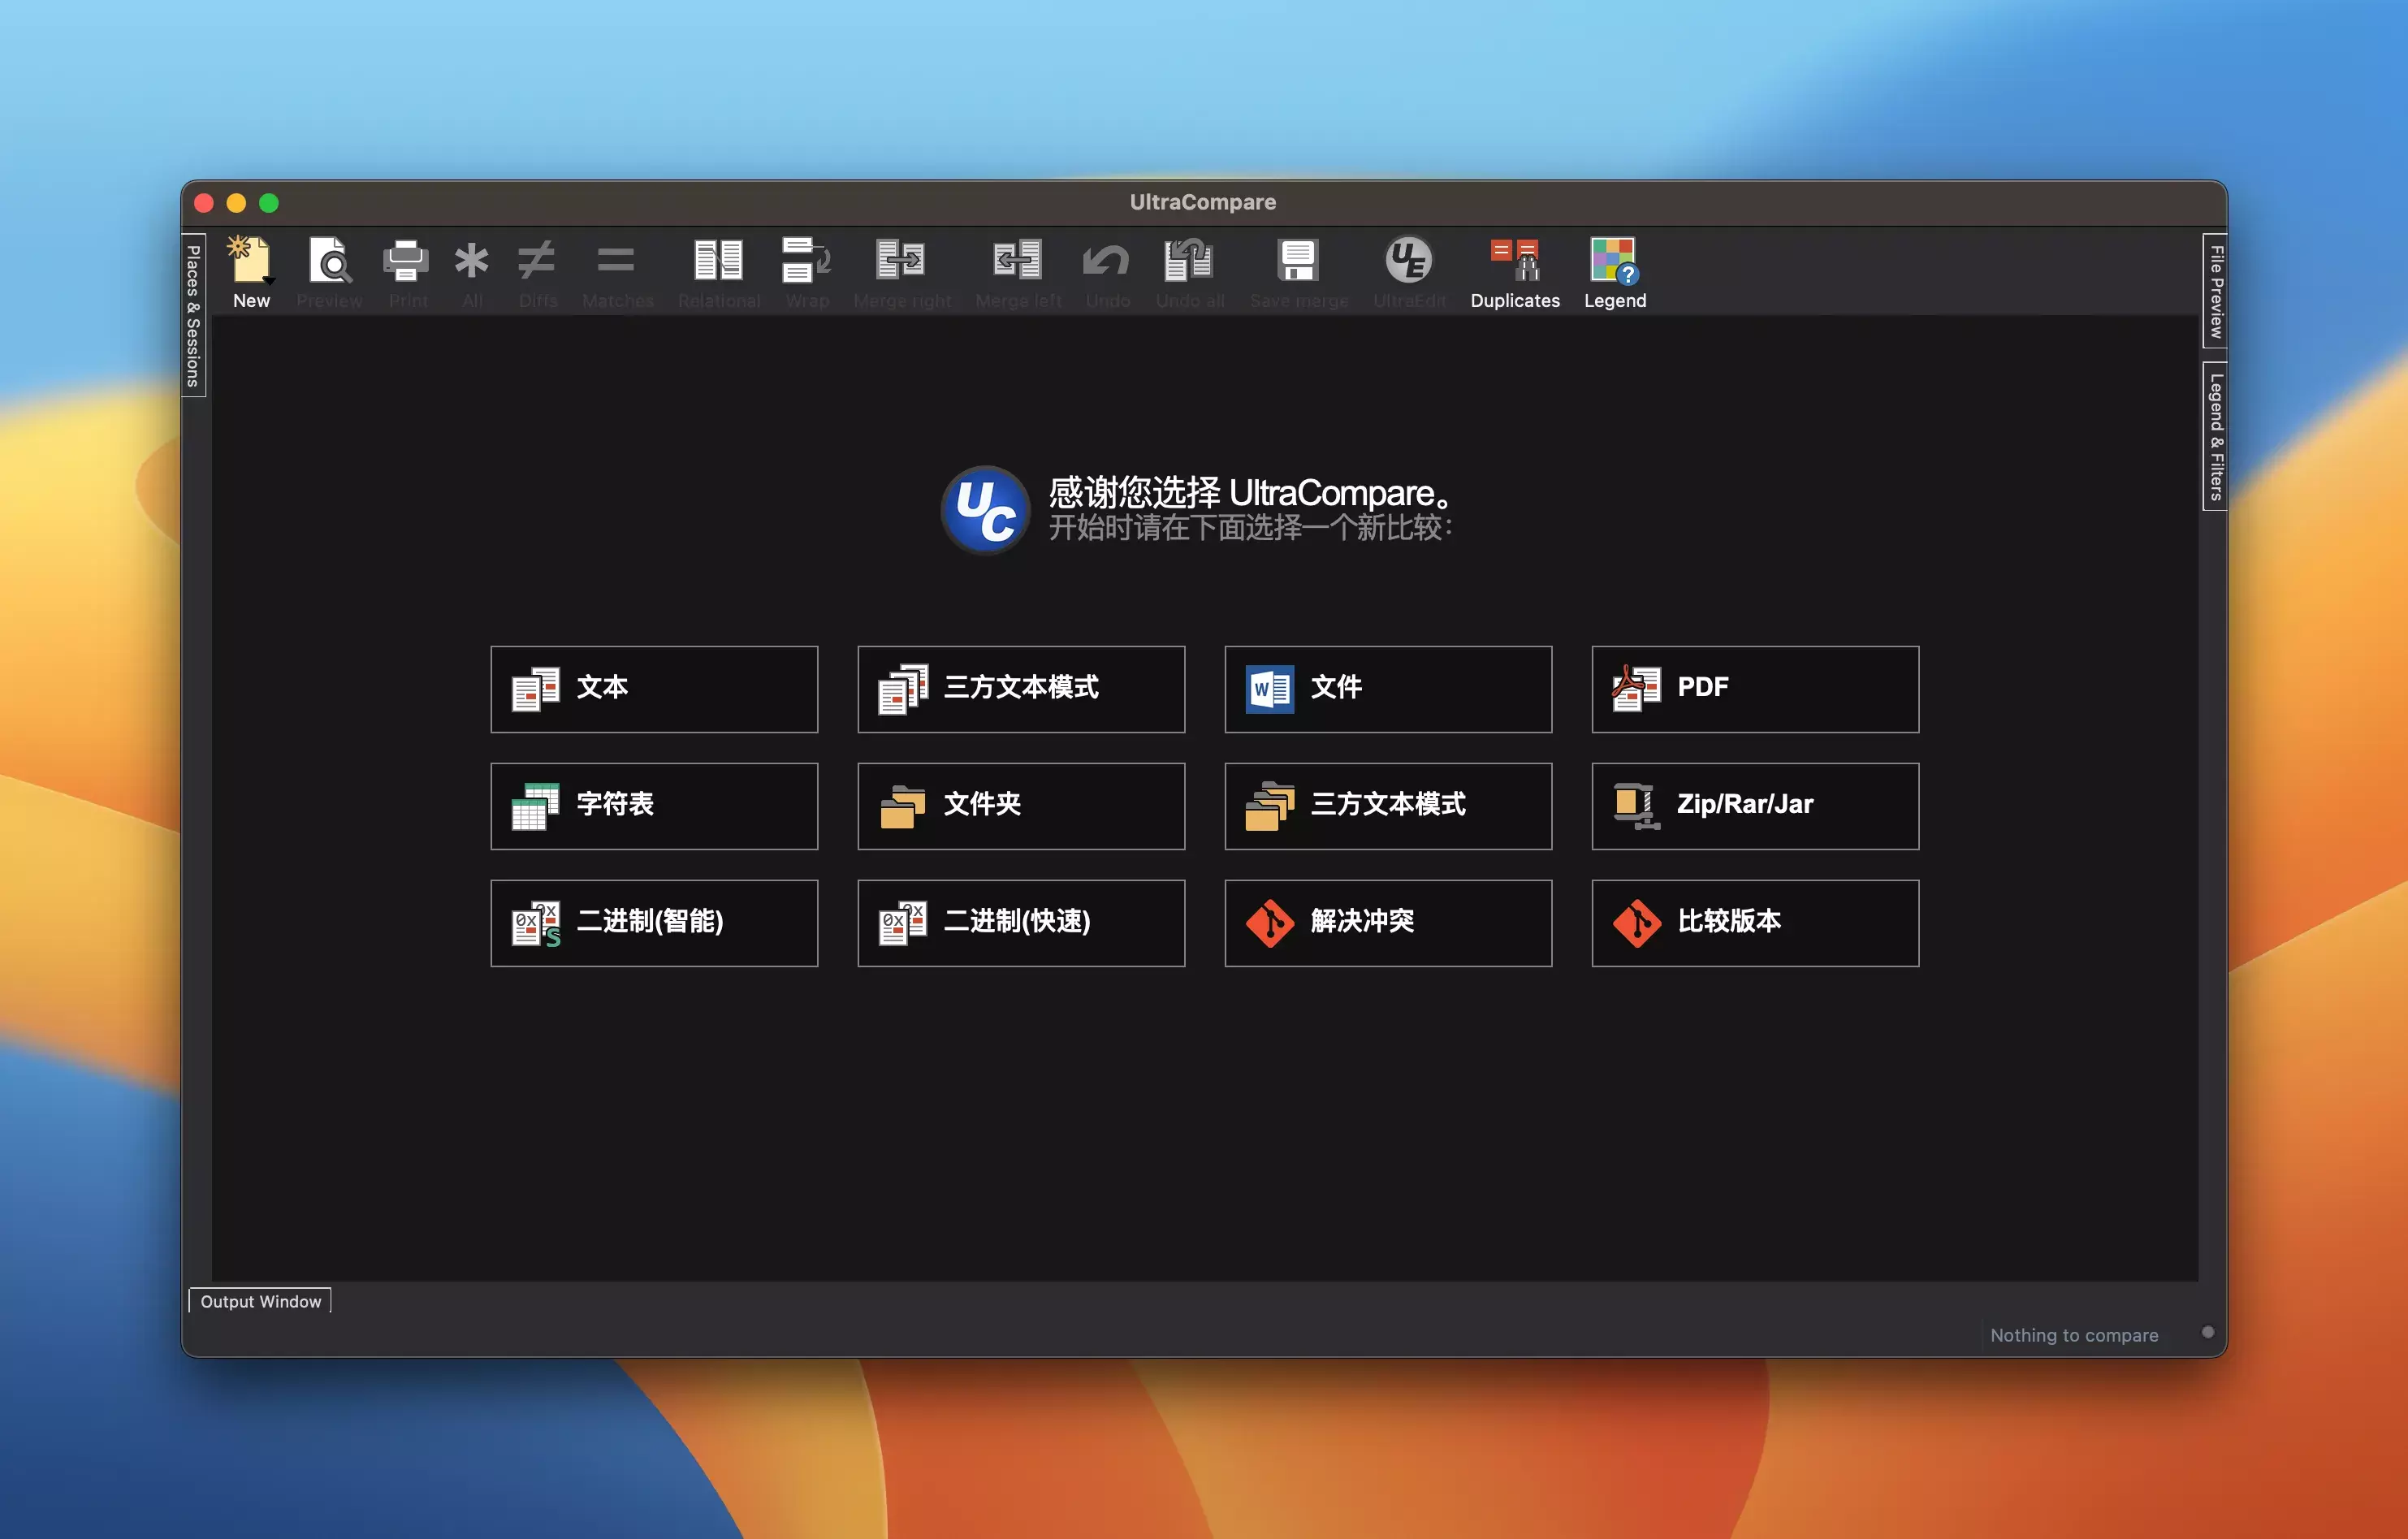Expand the Legend & Filters side panel
The image size is (2408, 1539).
coord(2215,436)
